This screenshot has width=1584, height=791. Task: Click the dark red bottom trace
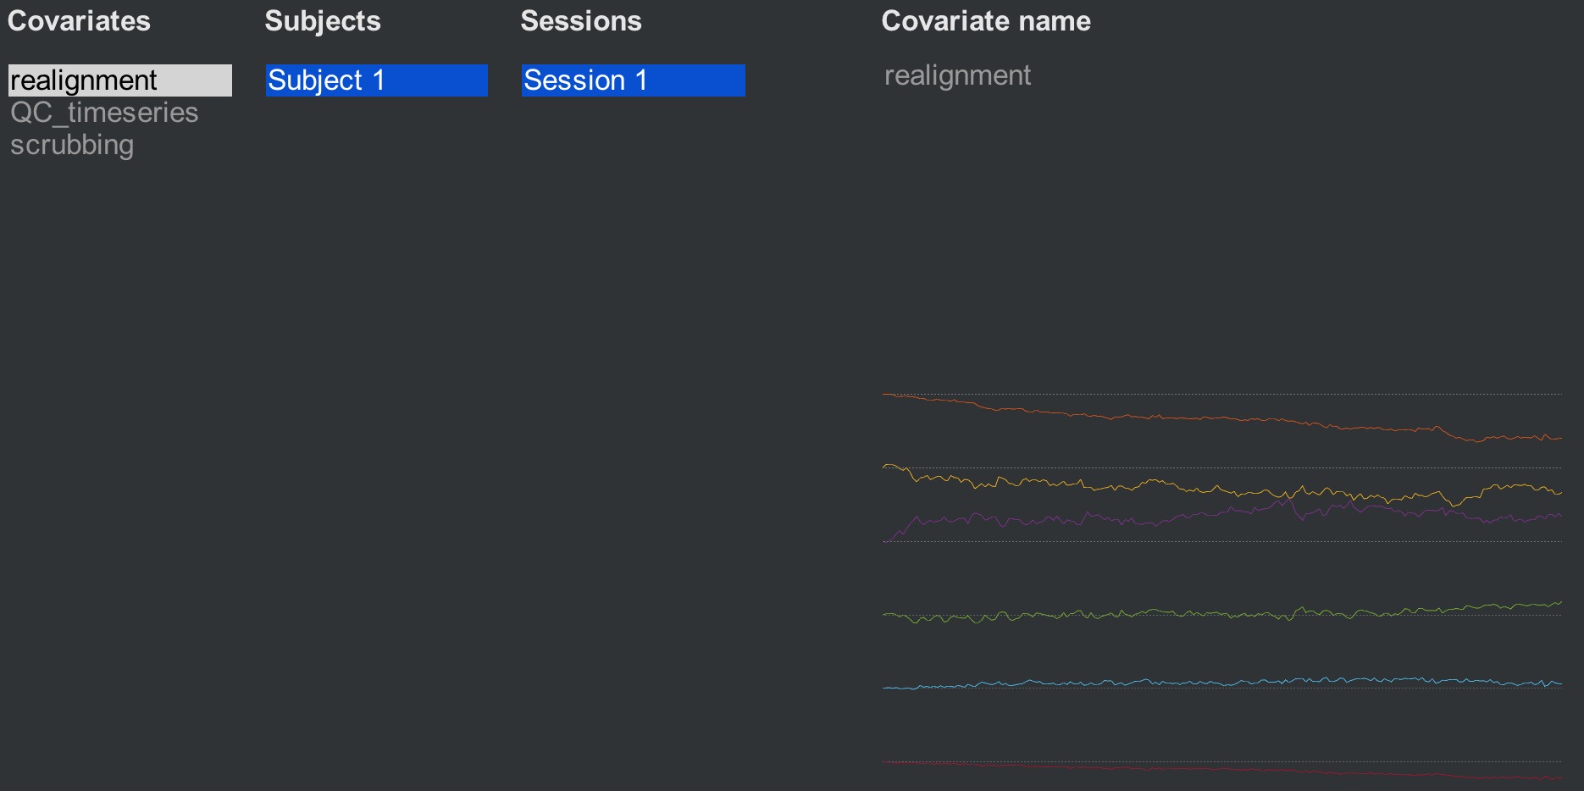[1220, 769]
